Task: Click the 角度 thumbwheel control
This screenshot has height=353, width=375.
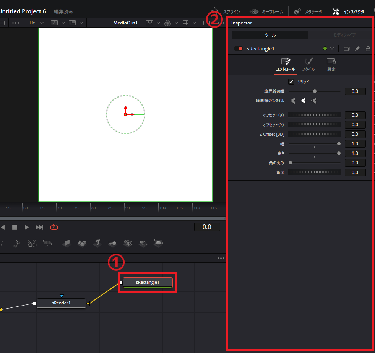Action: tap(315, 172)
